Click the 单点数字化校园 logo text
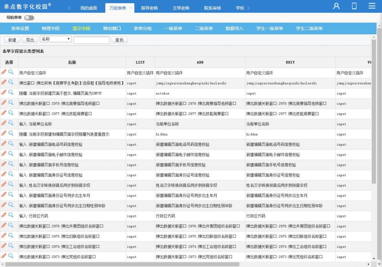This screenshot has width=382, height=267. tap(28, 6)
